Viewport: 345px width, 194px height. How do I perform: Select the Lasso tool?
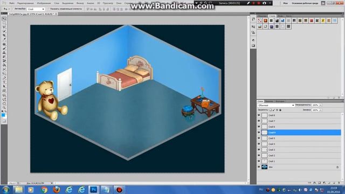pyautogui.click(x=4, y=27)
